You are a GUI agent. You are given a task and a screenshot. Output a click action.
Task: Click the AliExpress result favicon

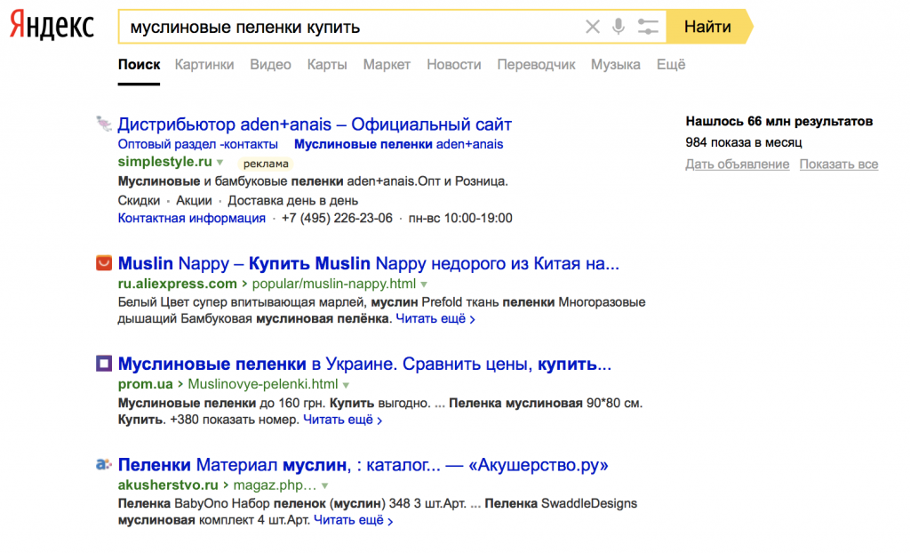click(x=103, y=262)
